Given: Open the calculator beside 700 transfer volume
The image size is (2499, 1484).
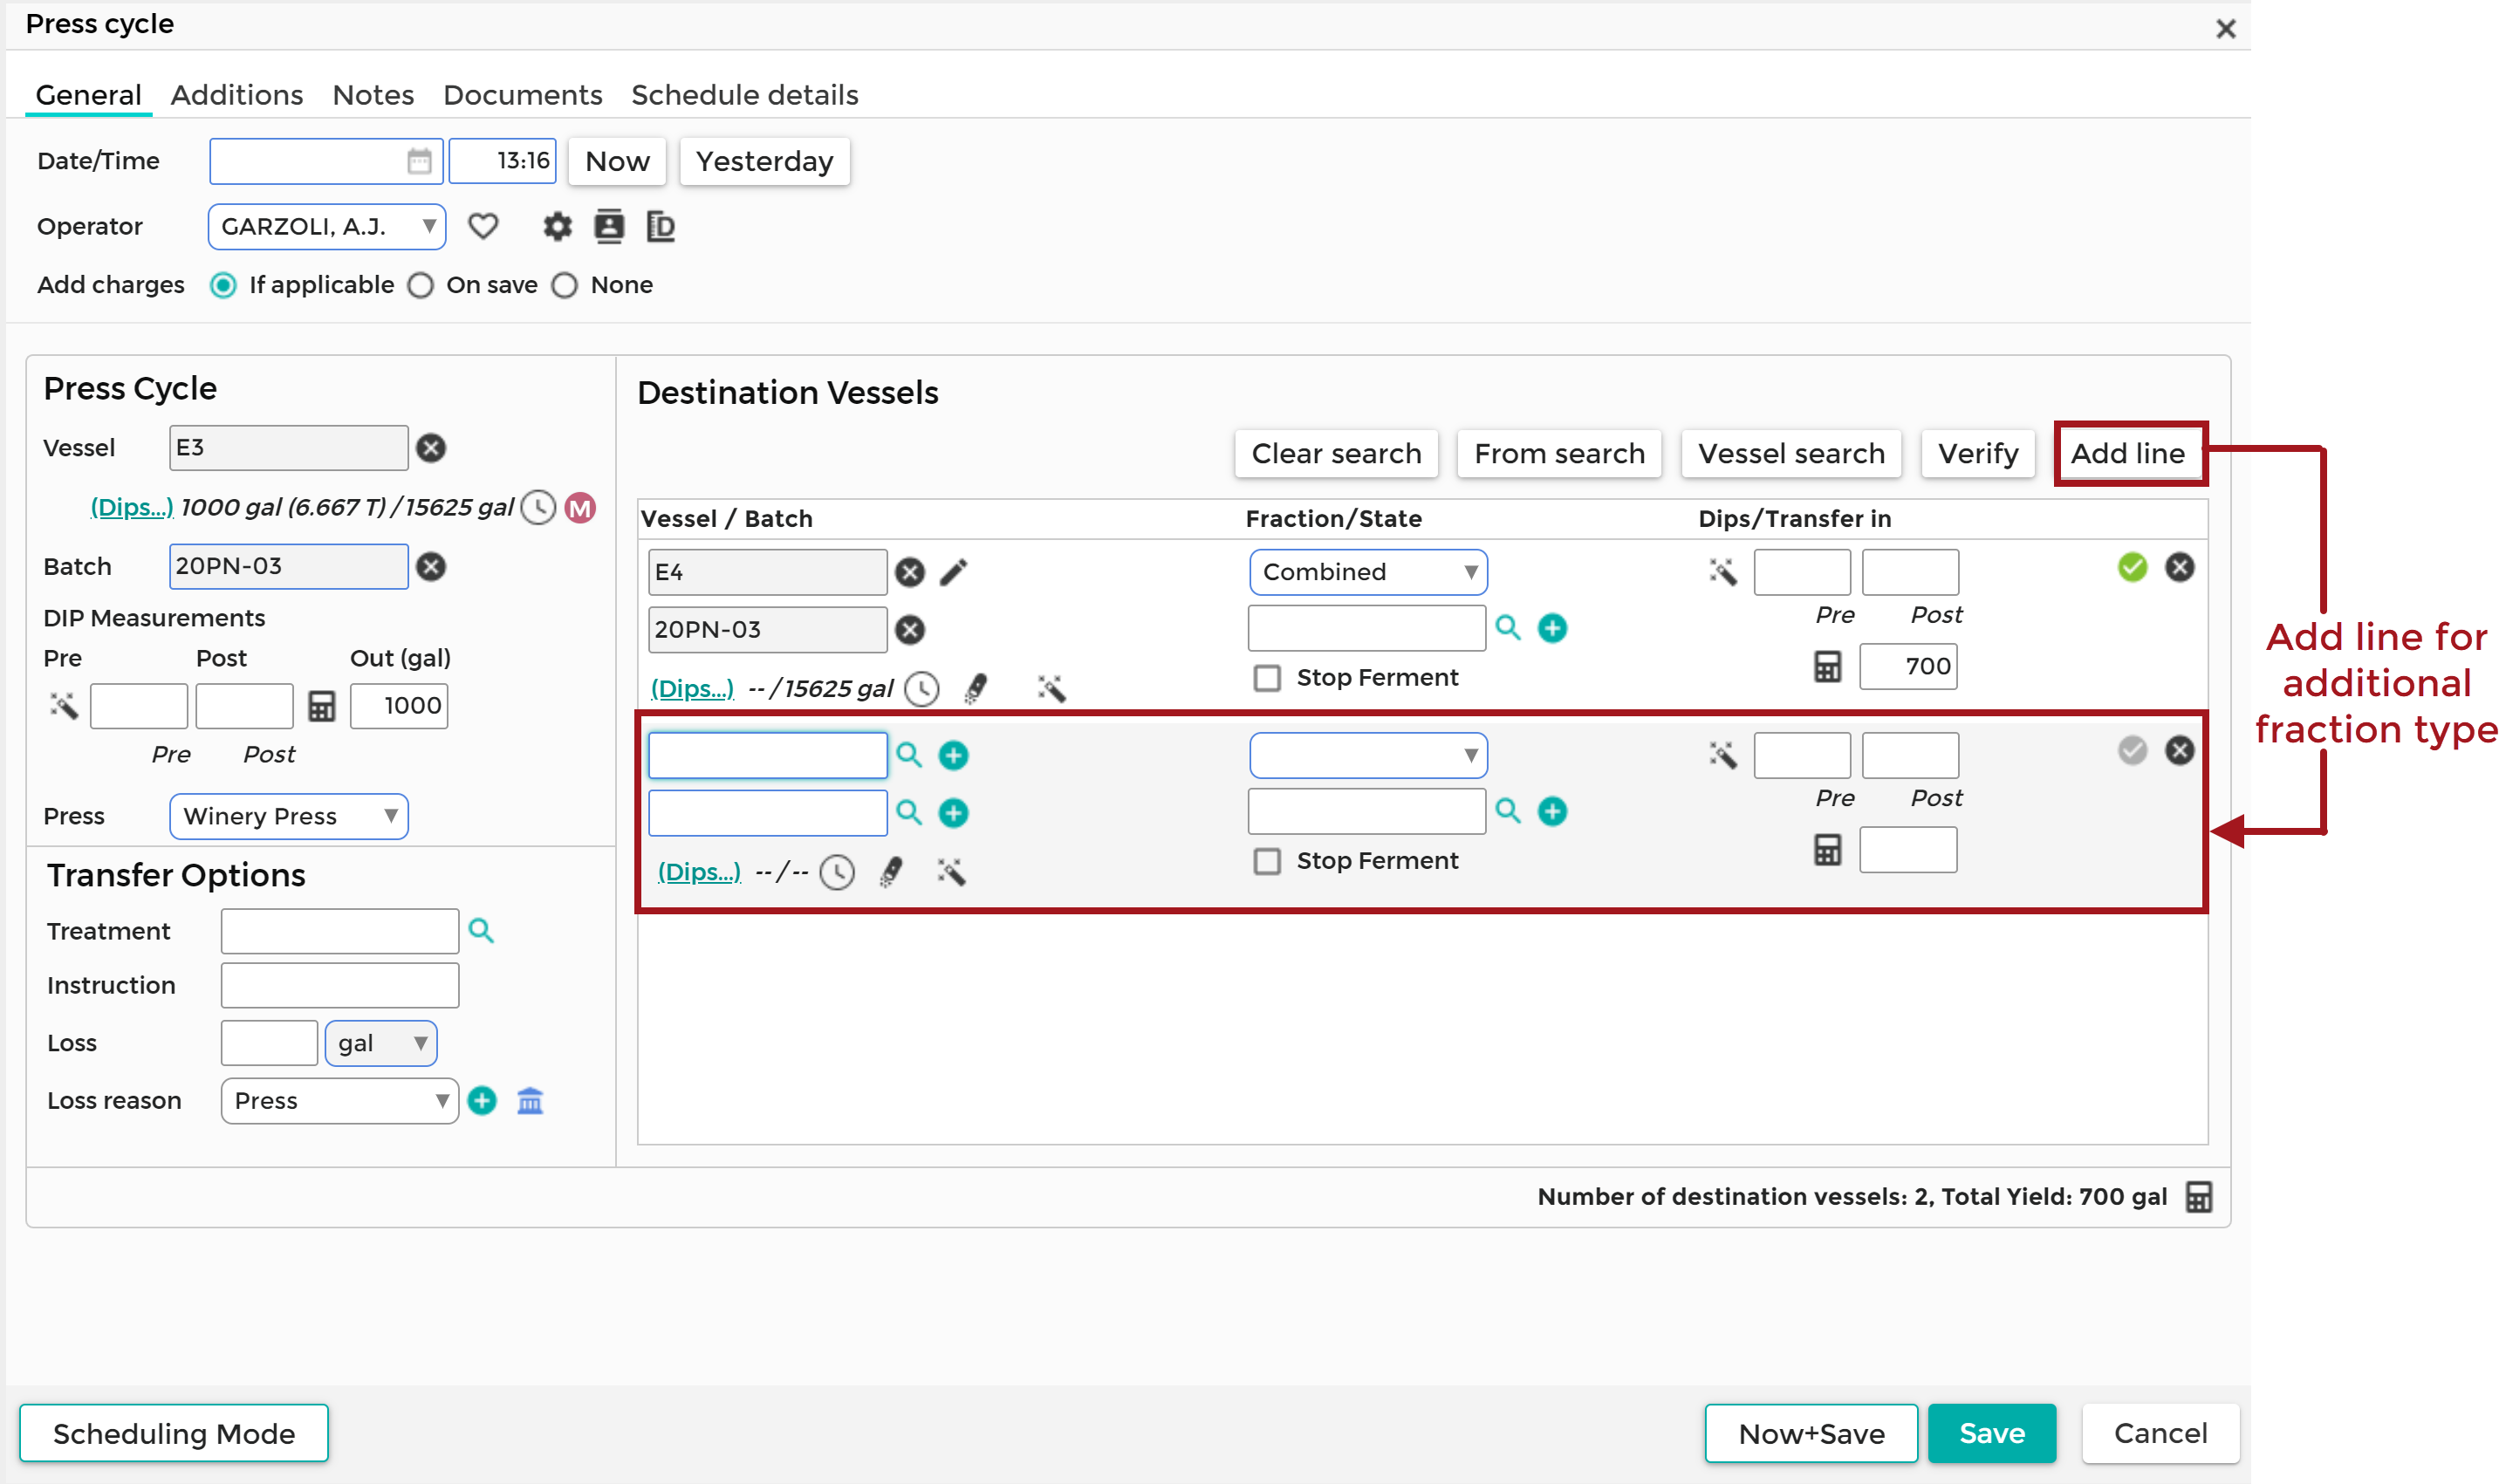Looking at the screenshot, I should pyautogui.click(x=1827, y=666).
